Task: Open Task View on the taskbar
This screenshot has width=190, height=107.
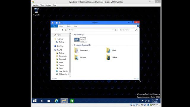Action: tap(49, 101)
